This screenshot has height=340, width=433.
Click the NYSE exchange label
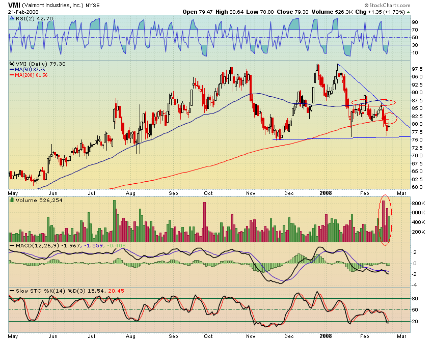93,6
